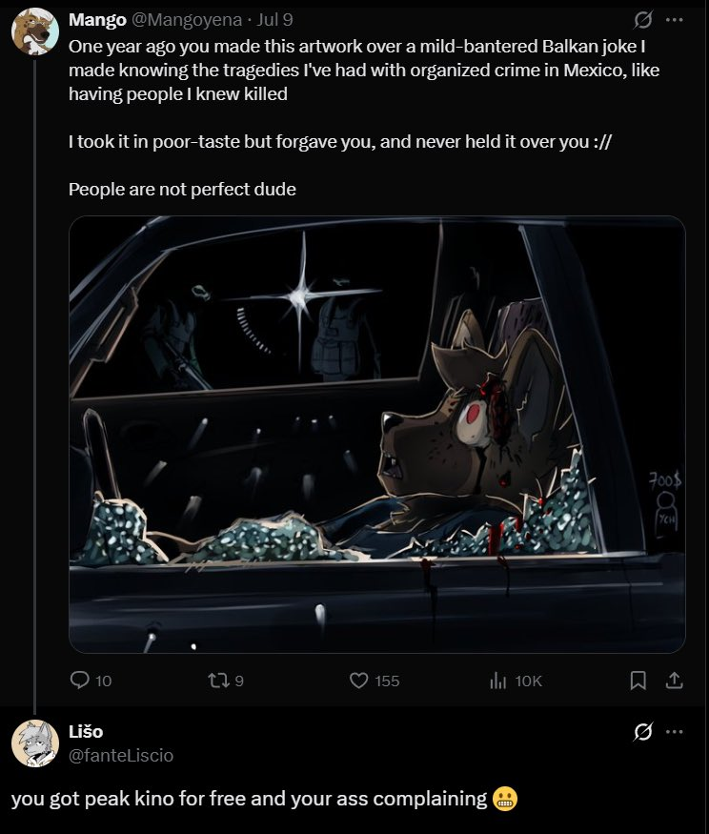The width and height of the screenshot is (709, 834).
Task: Click the share icon on Mango's post
Action: pyautogui.click(x=673, y=681)
